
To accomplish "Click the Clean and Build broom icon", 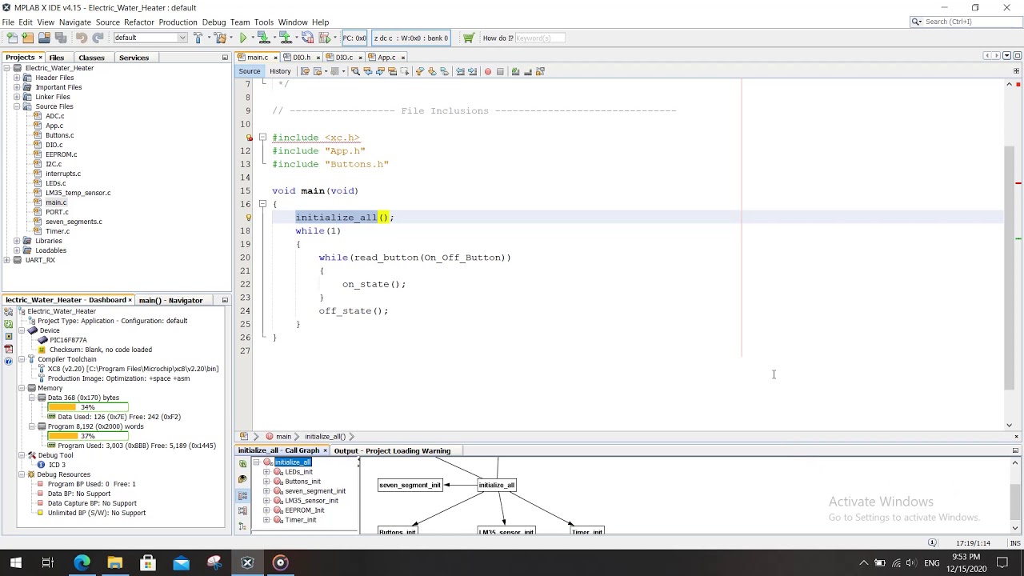I will pos(219,38).
